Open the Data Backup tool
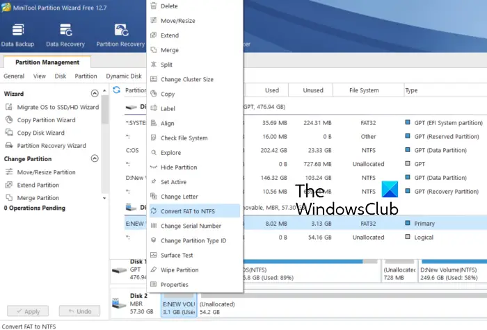This screenshot has height=330, width=487. click(17, 35)
